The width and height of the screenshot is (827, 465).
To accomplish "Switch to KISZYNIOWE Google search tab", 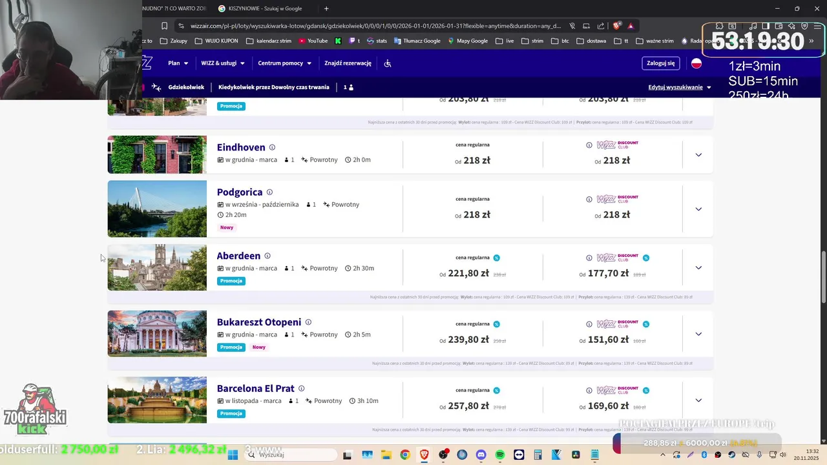I will [262, 8].
